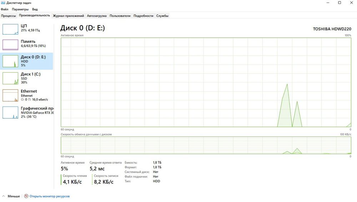Viewport: 357px width, 202px height.
Task: Open the NVIDIA GeForce GPU graph icon
Action: (x=10, y=113)
